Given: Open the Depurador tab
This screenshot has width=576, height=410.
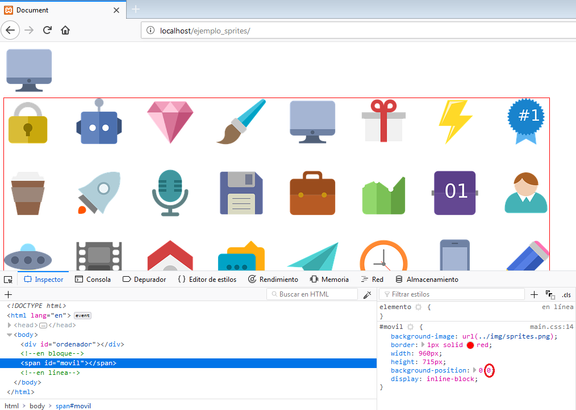Looking at the screenshot, I should click(144, 280).
